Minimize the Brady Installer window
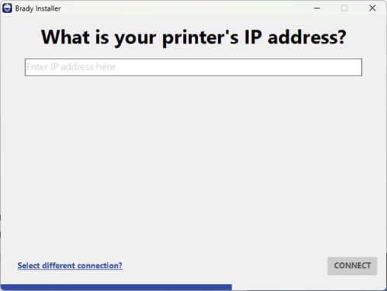Screen dimensions: 387x291 click(x=317, y=8)
